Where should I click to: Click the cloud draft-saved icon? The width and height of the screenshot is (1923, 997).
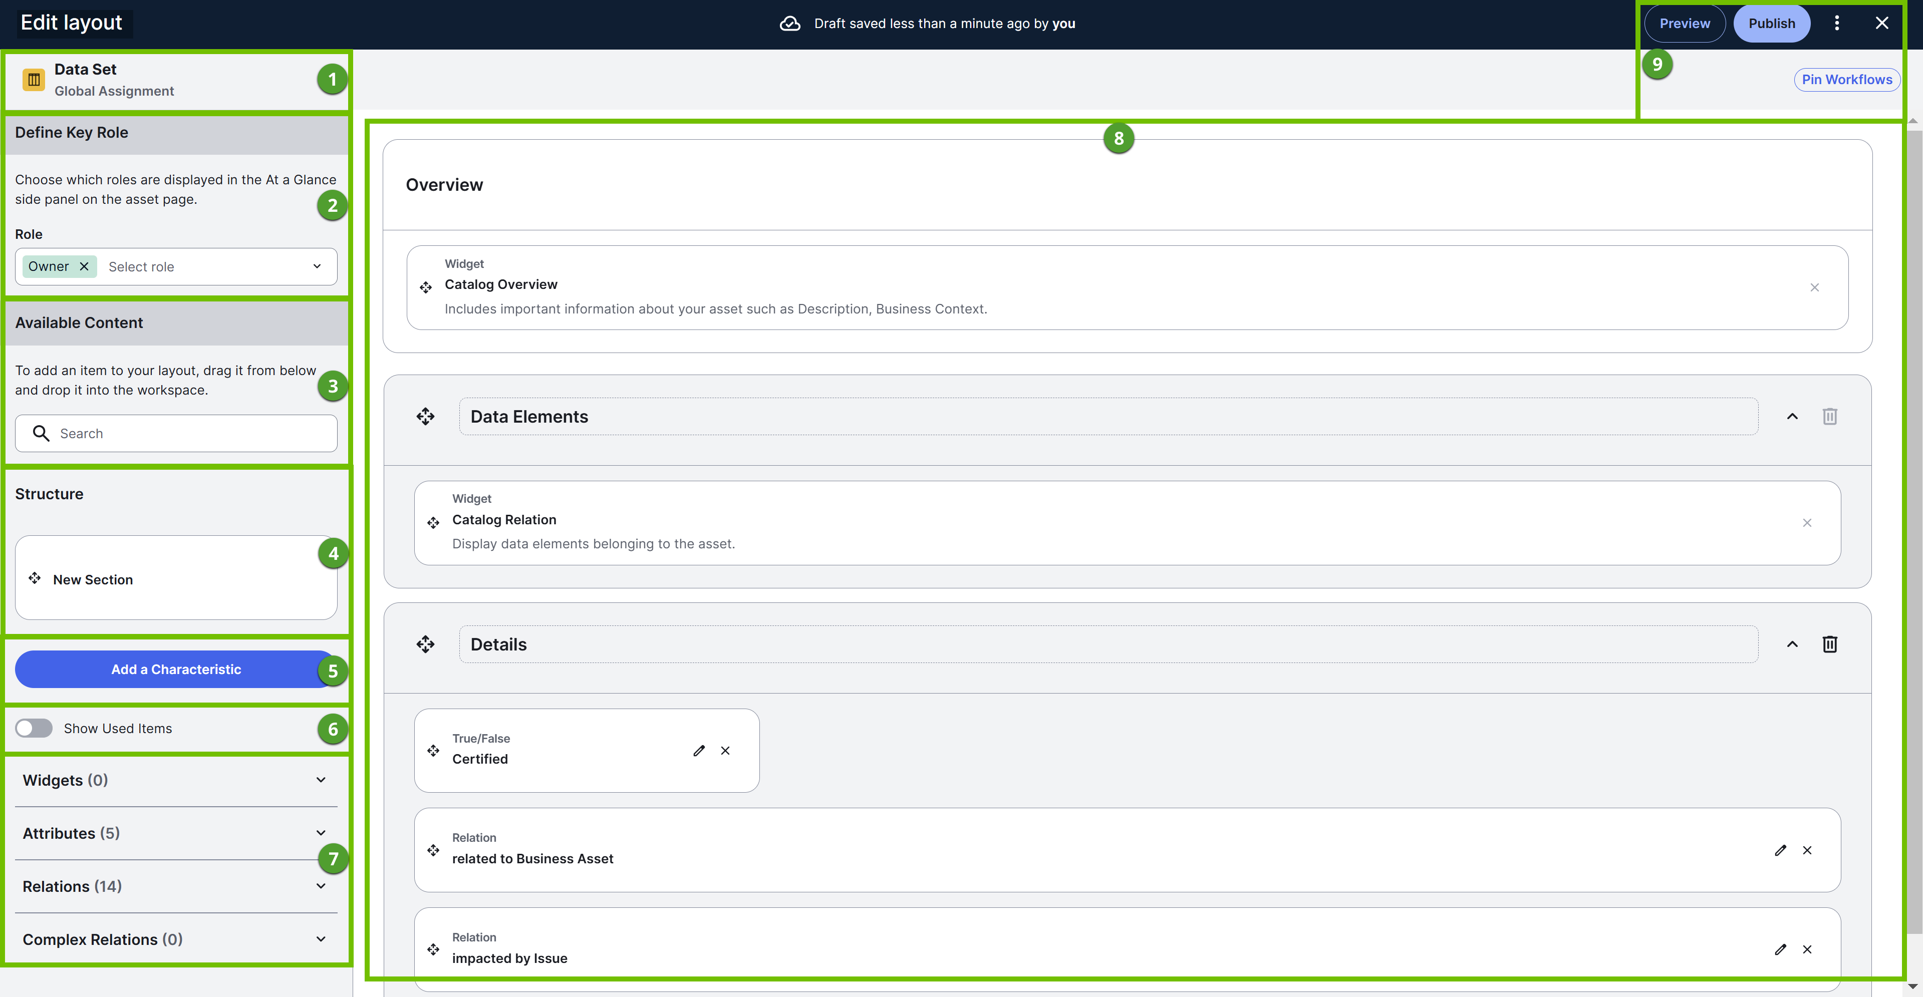point(790,23)
